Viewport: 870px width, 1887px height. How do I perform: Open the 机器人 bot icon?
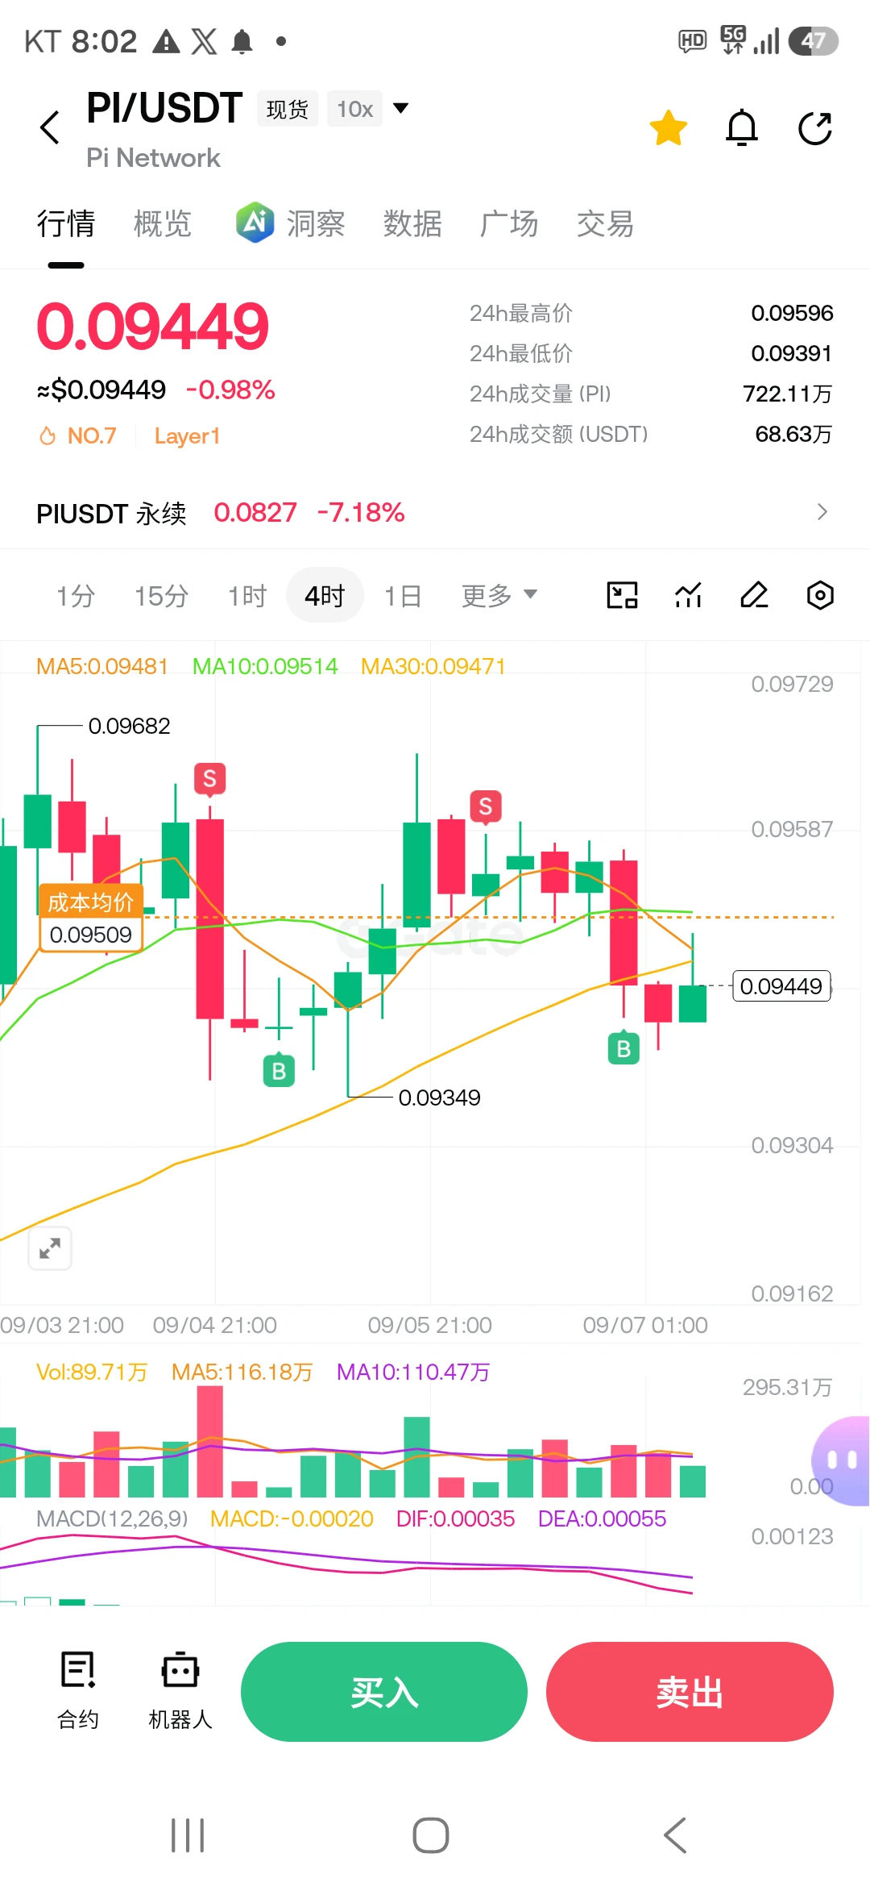180,1690
